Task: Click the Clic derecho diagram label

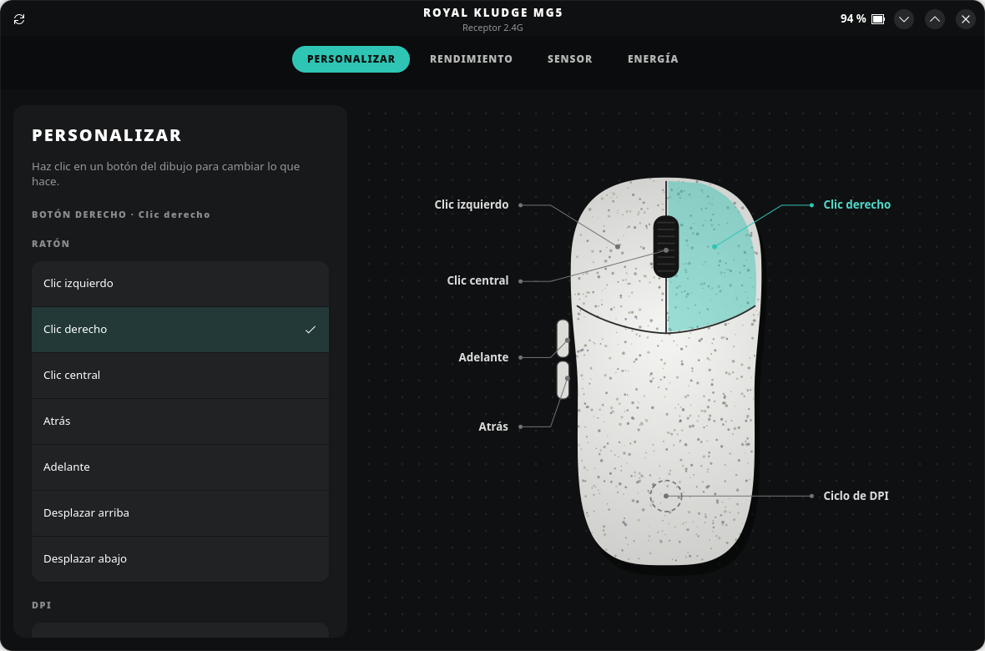Action: [x=856, y=204]
